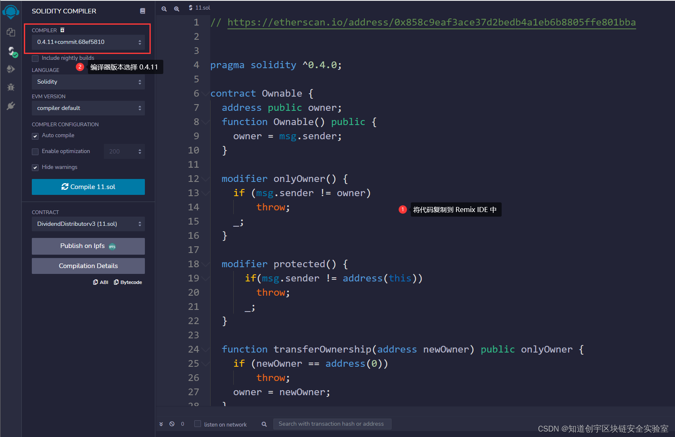Open the compiler version 0.4.11 dropdown
The image size is (675, 437).
coord(88,42)
